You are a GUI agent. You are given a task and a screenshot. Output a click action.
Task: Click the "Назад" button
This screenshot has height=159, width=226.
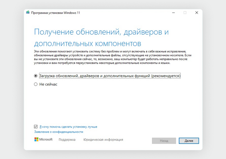164,141
